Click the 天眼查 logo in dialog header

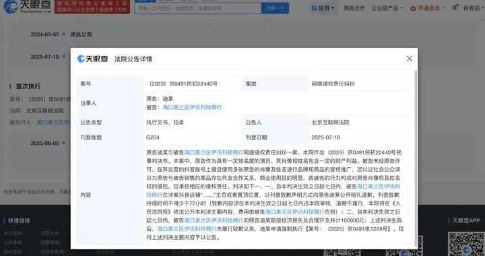(x=93, y=59)
